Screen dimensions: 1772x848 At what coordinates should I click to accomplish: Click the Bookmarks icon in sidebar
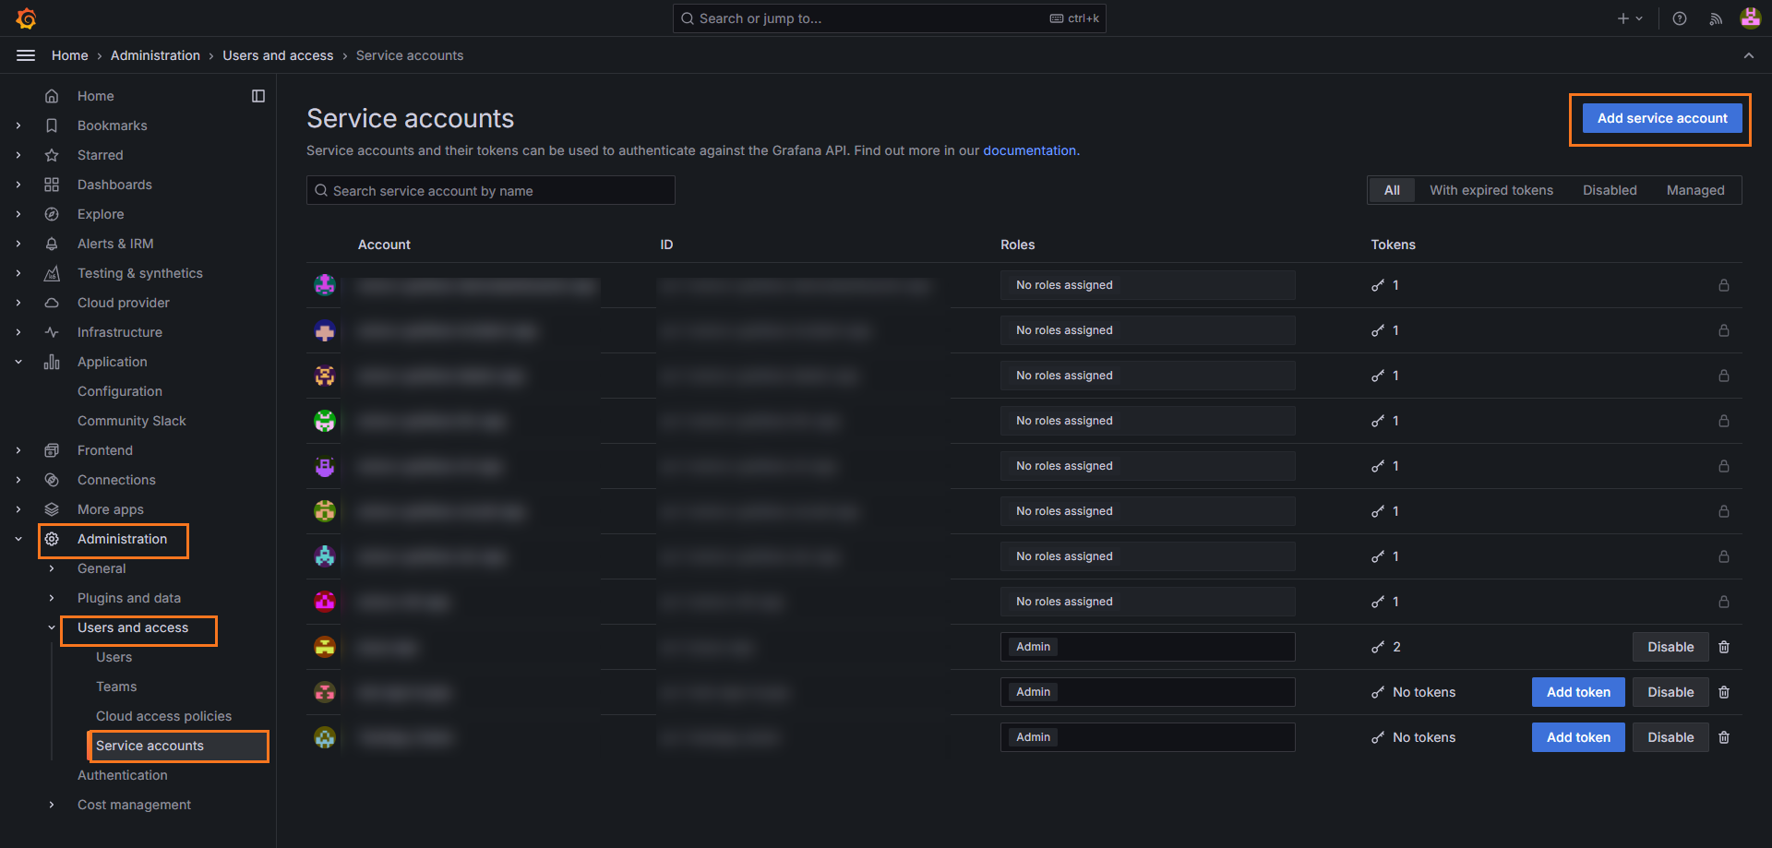point(52,125)
